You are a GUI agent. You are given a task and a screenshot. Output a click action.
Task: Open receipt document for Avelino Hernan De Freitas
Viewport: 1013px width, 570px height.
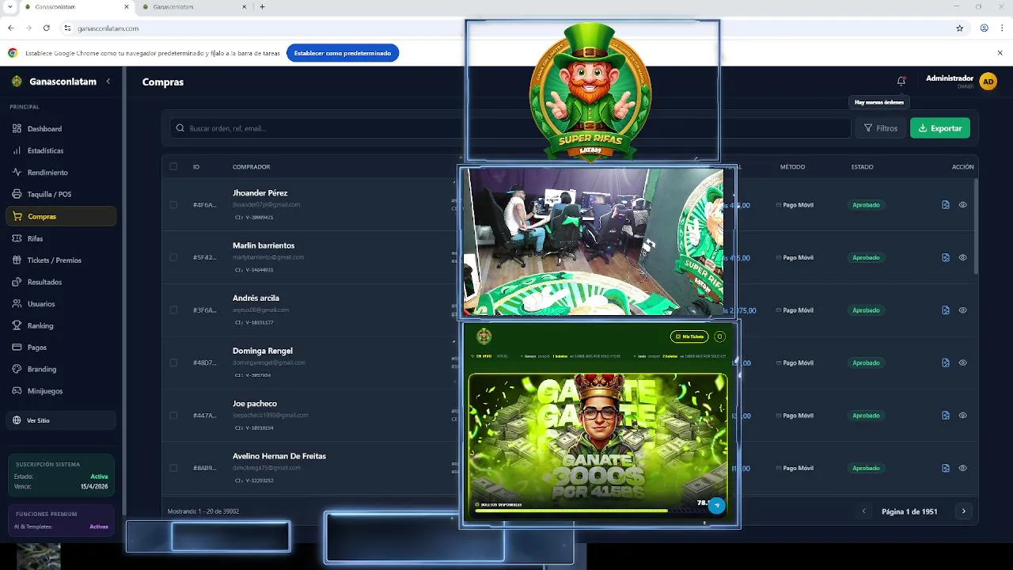tap(946, 468)
